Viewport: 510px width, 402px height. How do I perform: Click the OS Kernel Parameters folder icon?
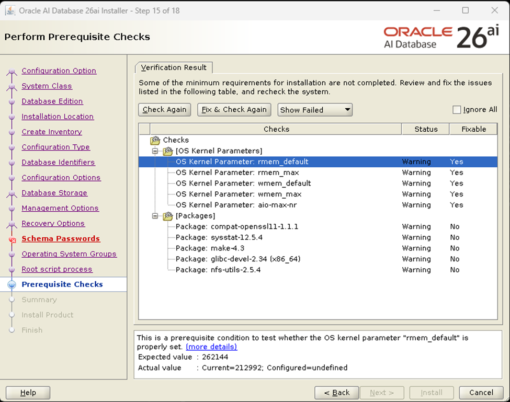pos(168,151)
